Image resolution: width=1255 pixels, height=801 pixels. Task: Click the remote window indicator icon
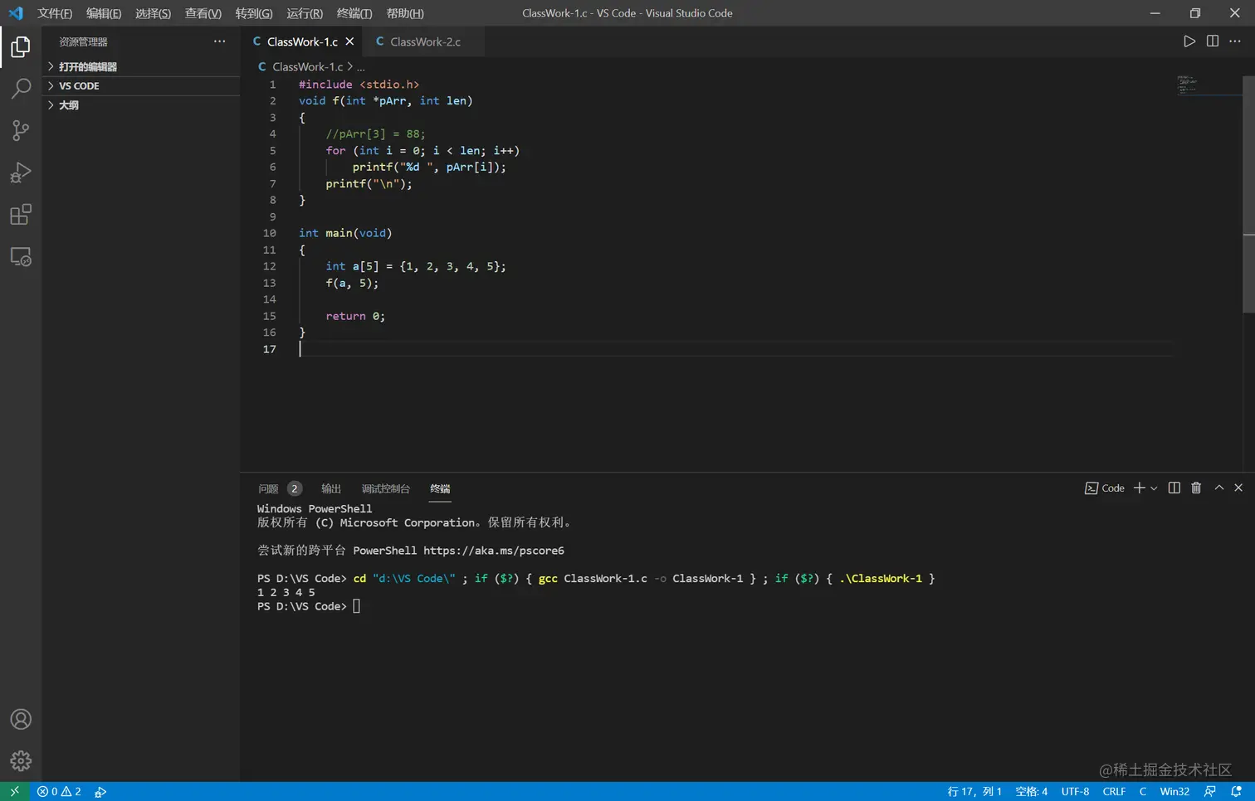14,791
